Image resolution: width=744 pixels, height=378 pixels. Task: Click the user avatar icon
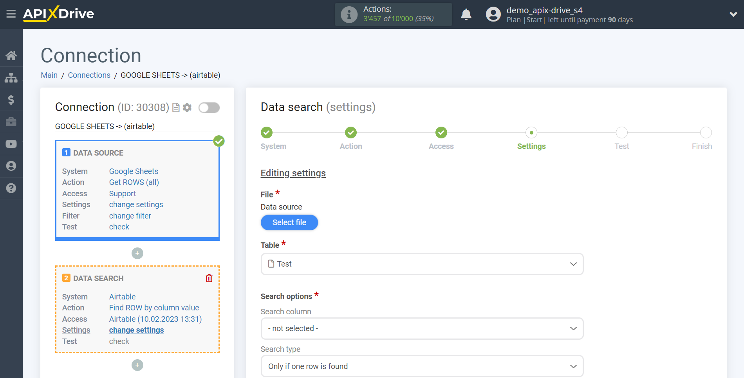[493, 14]
